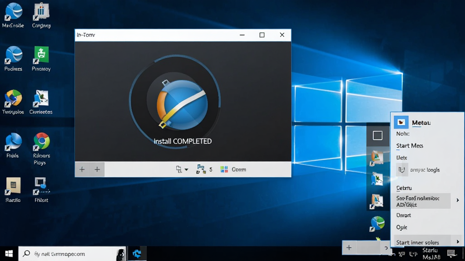Open the third shortcut icon in side strip

point(377,201)
